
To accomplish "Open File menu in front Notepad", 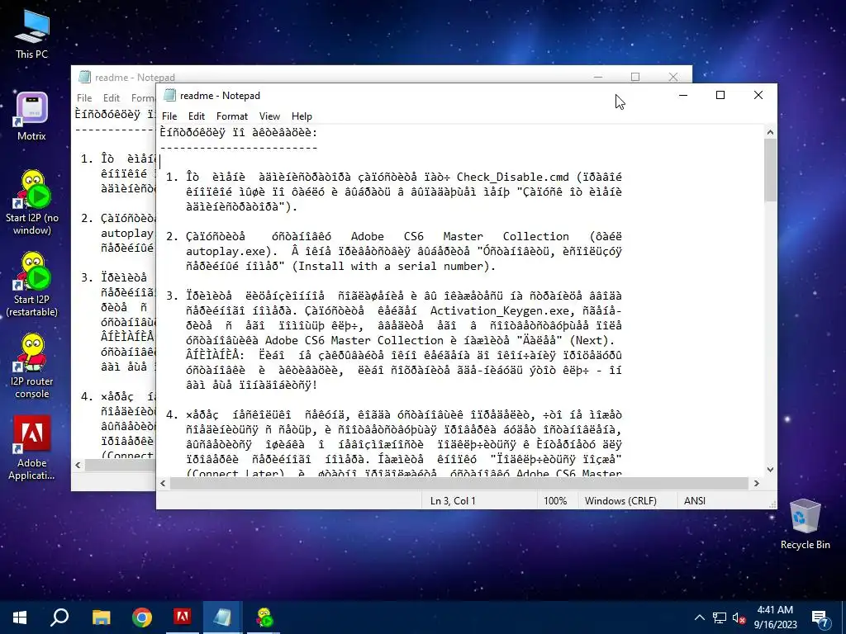I will click(169, 116).
